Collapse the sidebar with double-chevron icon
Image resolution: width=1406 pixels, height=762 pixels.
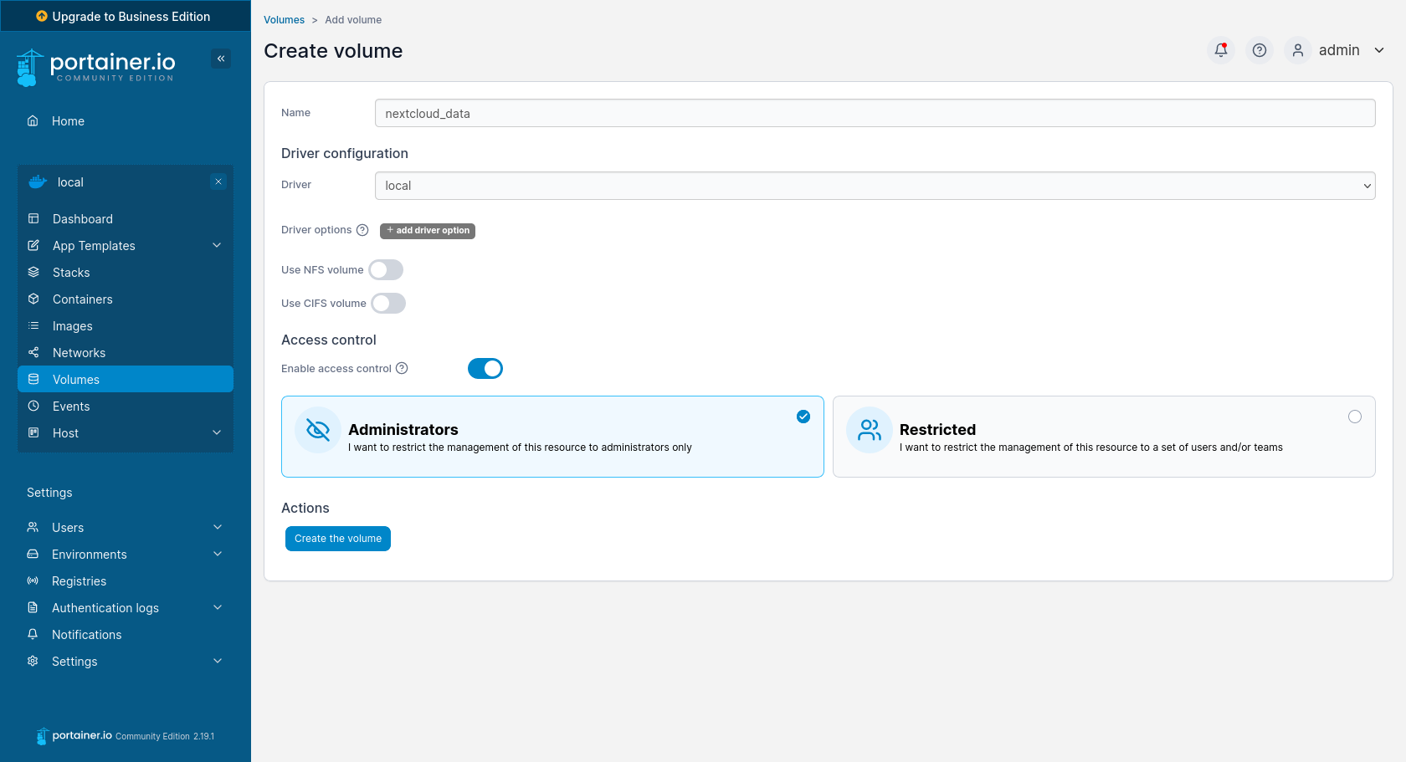(221, 59)
